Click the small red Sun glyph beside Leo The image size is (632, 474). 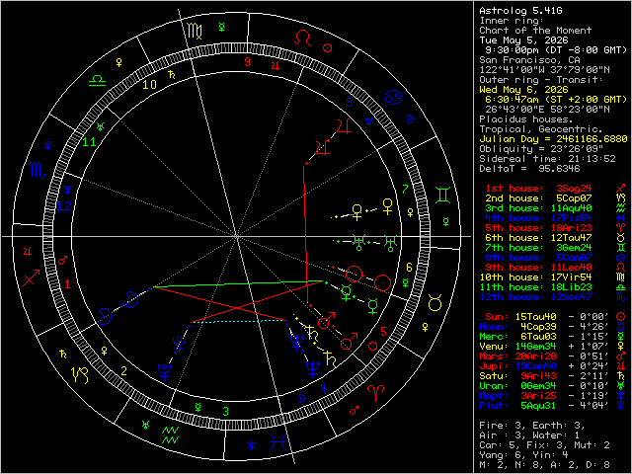tap(328, 48)
